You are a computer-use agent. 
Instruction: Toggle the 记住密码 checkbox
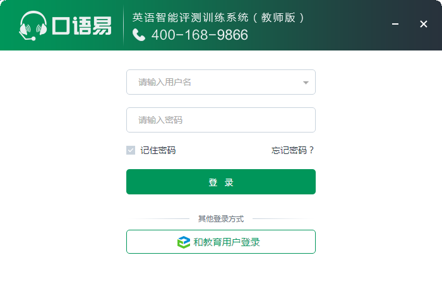pos(131,150)
